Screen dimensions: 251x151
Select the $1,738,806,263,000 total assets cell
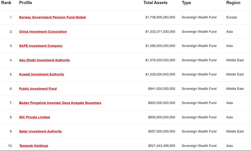coord(160,17)
